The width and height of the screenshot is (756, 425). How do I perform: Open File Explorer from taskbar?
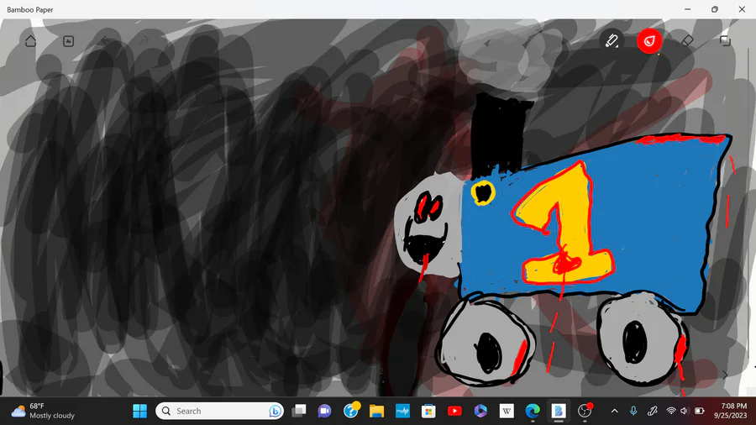pyautogui.click(x=376, y=411)
